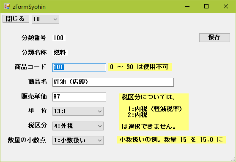Click the yellow note 税区分については
Screen dimensions: 236x162
pos(154,112)
